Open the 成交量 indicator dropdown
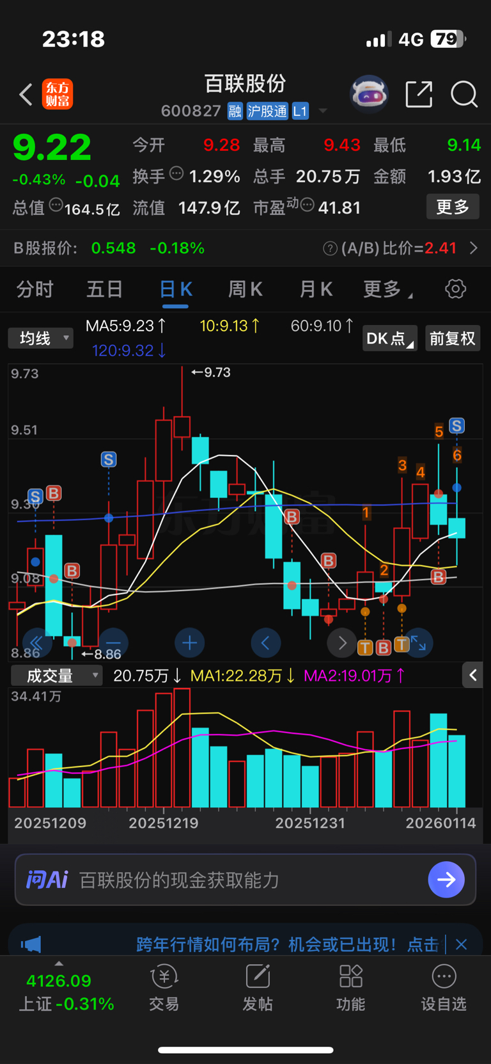Screen dimensions: 491x1064 (57, 676)
